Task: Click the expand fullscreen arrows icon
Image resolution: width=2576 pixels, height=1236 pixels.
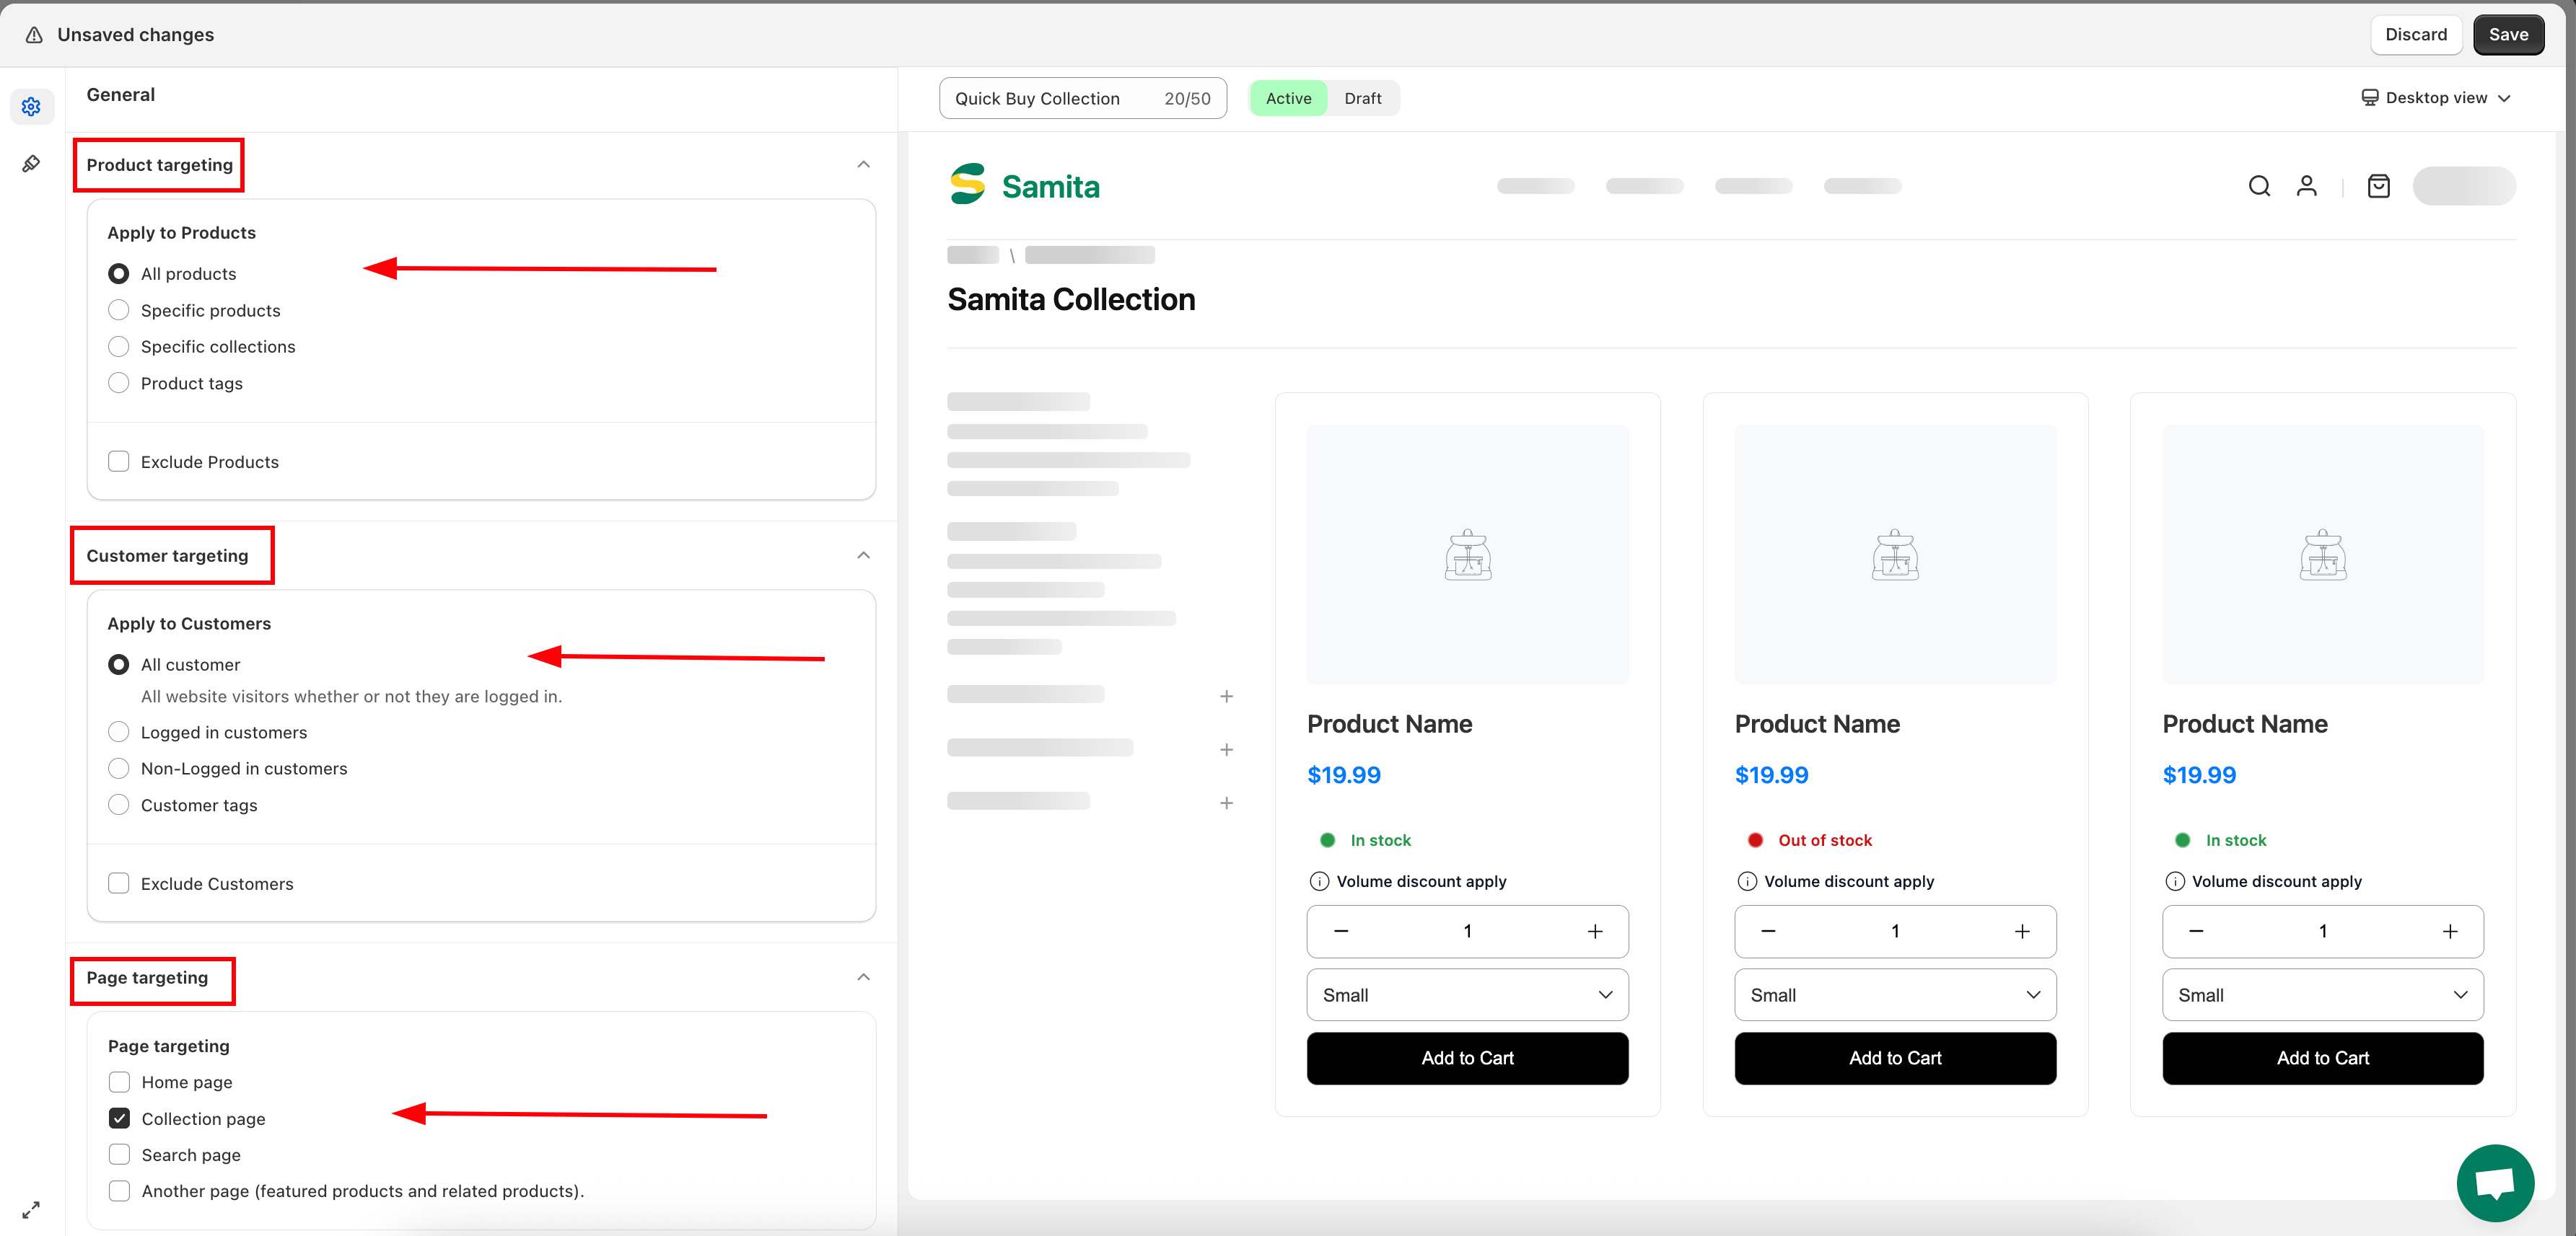Action: [31, 1209]
